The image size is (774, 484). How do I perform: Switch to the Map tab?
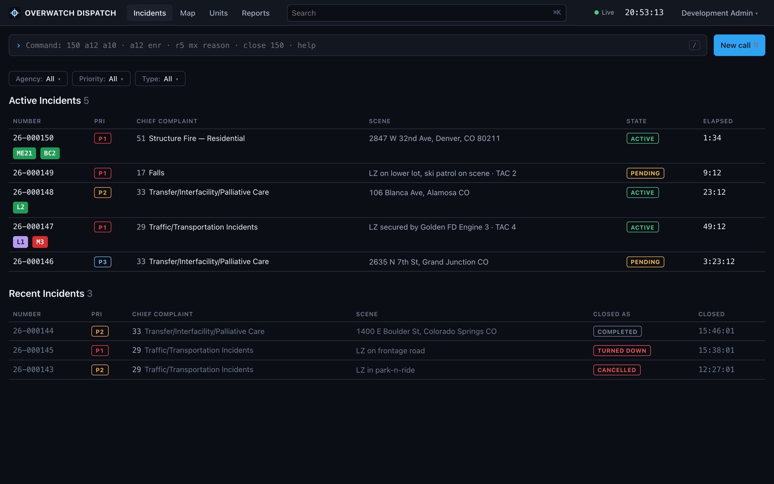click(x=187, y=13)
